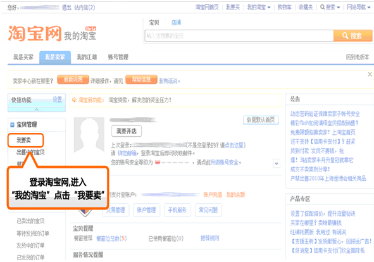Screen dimensions: 374x262
Task: Click 设置 in 快捷功能 panel
Action: pyautogui.click(x=57, y=99)
